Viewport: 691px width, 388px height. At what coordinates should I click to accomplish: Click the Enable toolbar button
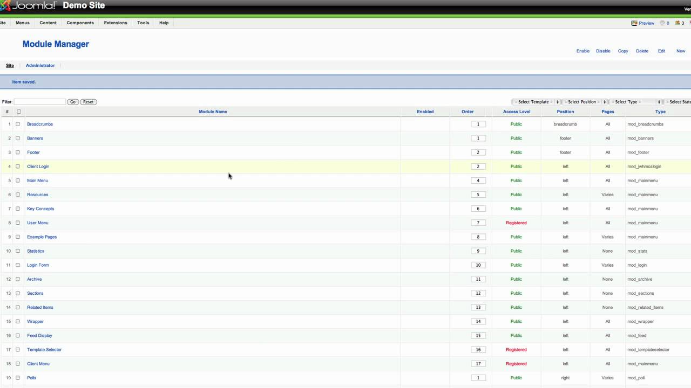(x=583, y=51)
